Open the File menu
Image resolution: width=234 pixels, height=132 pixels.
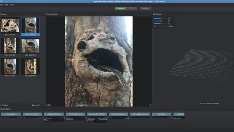coord(2,5)
